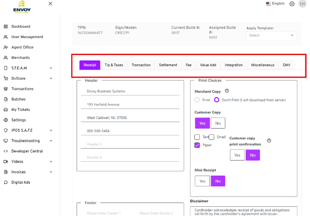Select the Print radio for Merchant Copy

click(x=197, y=100)
